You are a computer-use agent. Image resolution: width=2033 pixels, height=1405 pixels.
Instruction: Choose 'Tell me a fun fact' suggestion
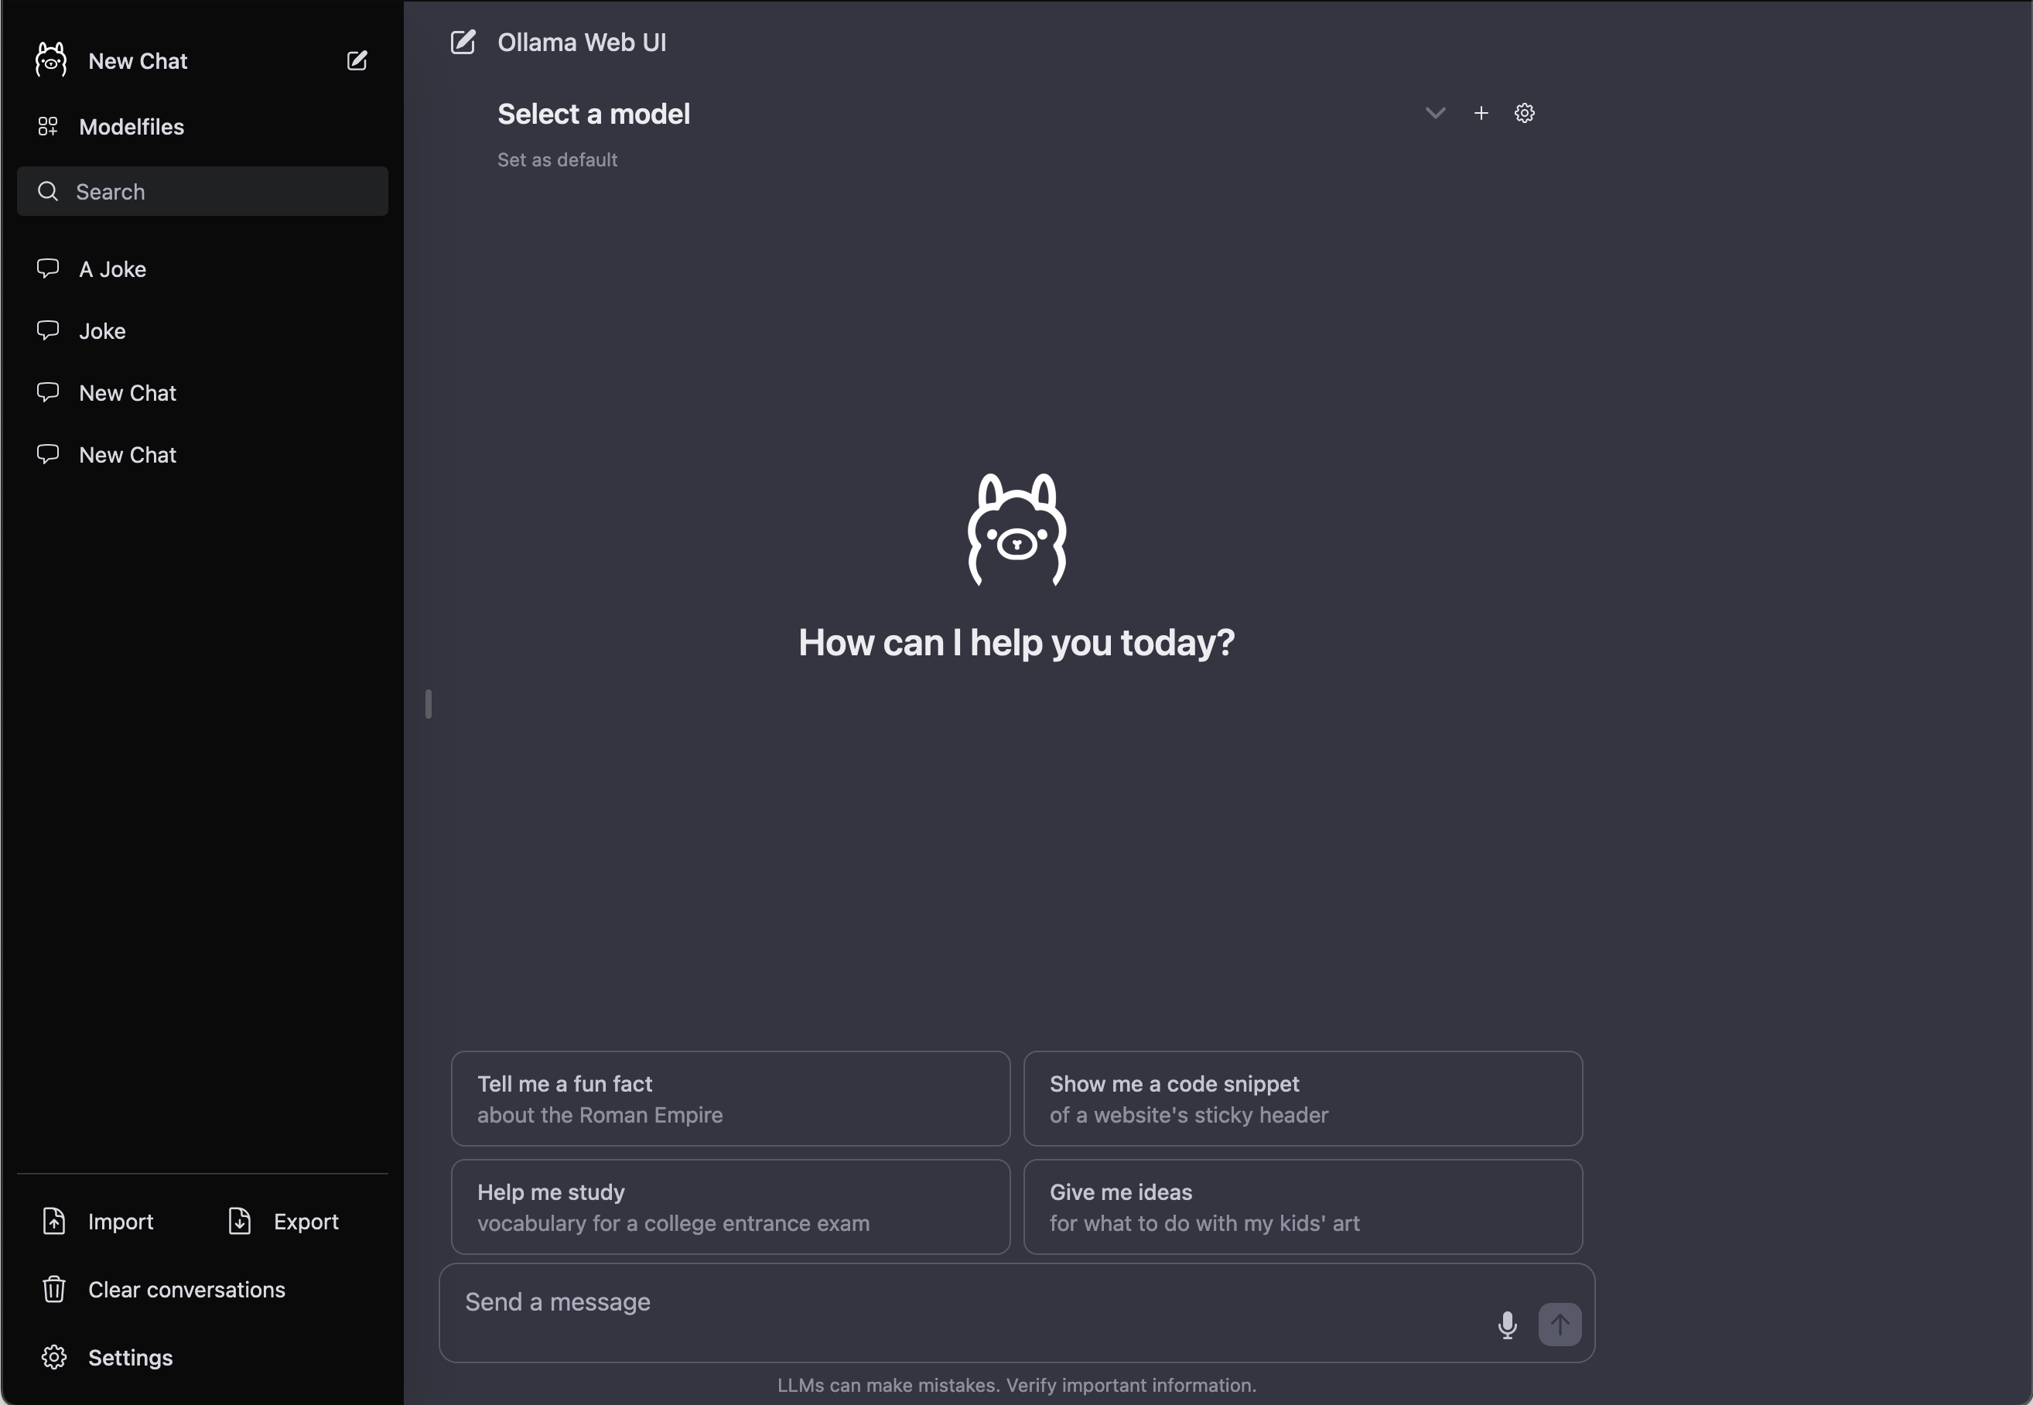(730, 1099)
